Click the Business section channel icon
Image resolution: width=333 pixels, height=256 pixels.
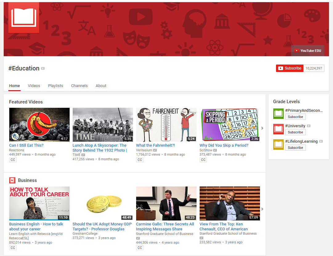point(12,180)
